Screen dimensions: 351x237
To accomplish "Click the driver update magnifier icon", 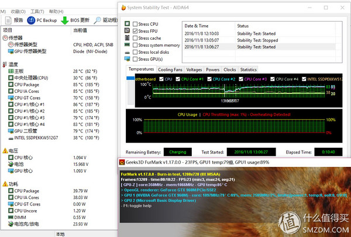I will [97, 20].
